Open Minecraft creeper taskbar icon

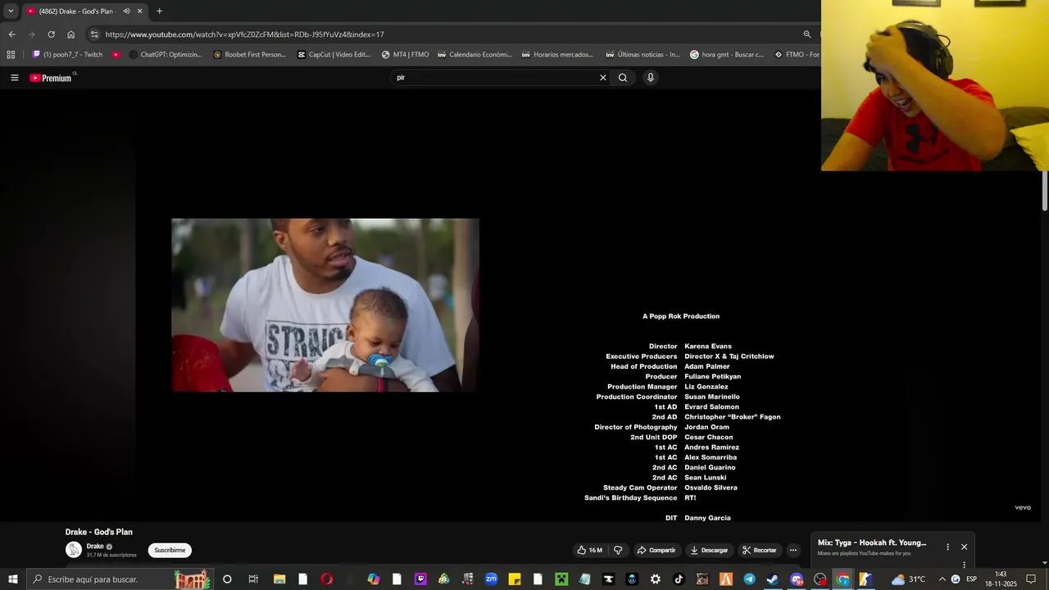pyautogui.click(x=561, y=579)
